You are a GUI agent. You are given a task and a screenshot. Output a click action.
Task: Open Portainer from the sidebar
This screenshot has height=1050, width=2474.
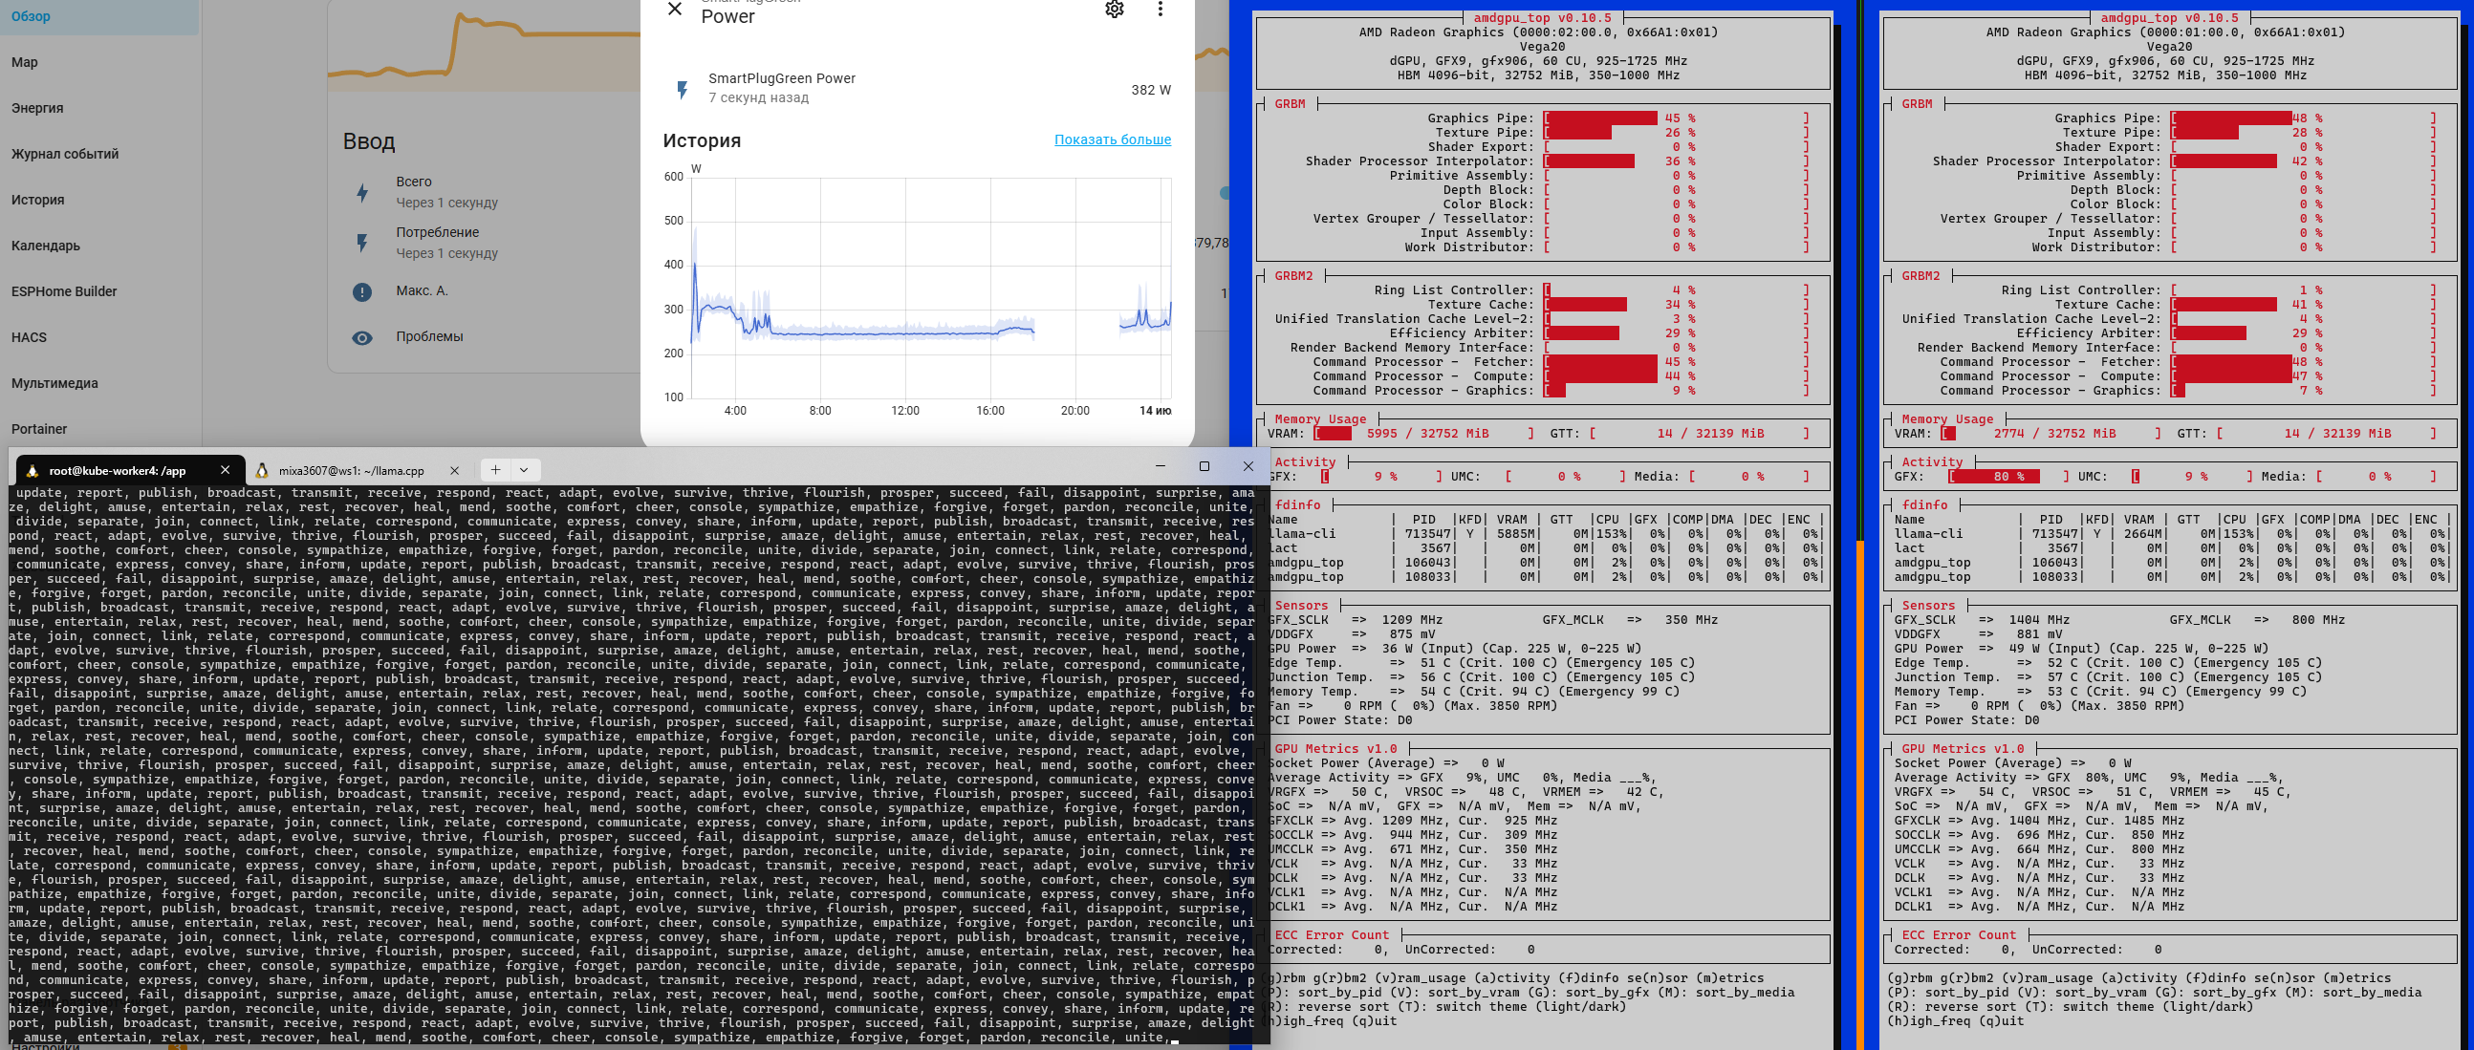(39, 429)
